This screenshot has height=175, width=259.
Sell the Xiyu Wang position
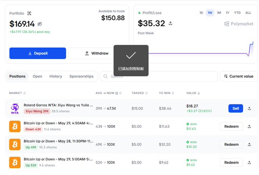(x=236, y=108)
